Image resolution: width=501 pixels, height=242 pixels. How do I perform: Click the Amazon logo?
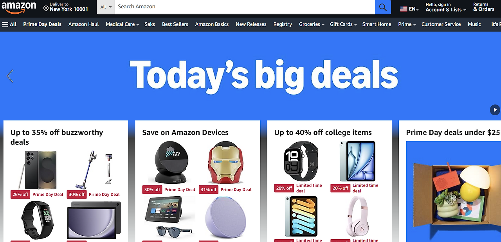coord(19,7)
